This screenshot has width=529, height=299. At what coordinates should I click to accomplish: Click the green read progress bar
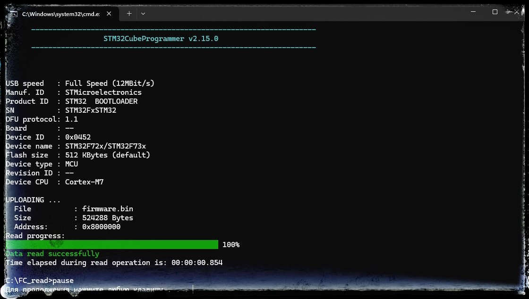pos(112,245)
